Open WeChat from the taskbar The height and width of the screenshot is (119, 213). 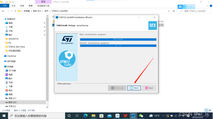tap(141, 116)
